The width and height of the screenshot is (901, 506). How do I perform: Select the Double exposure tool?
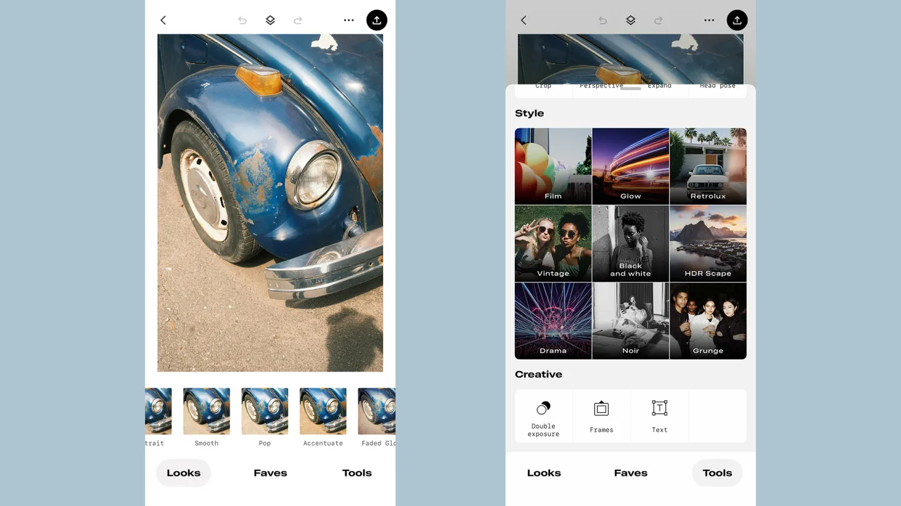pyautogui.click(x=543, y=416)
